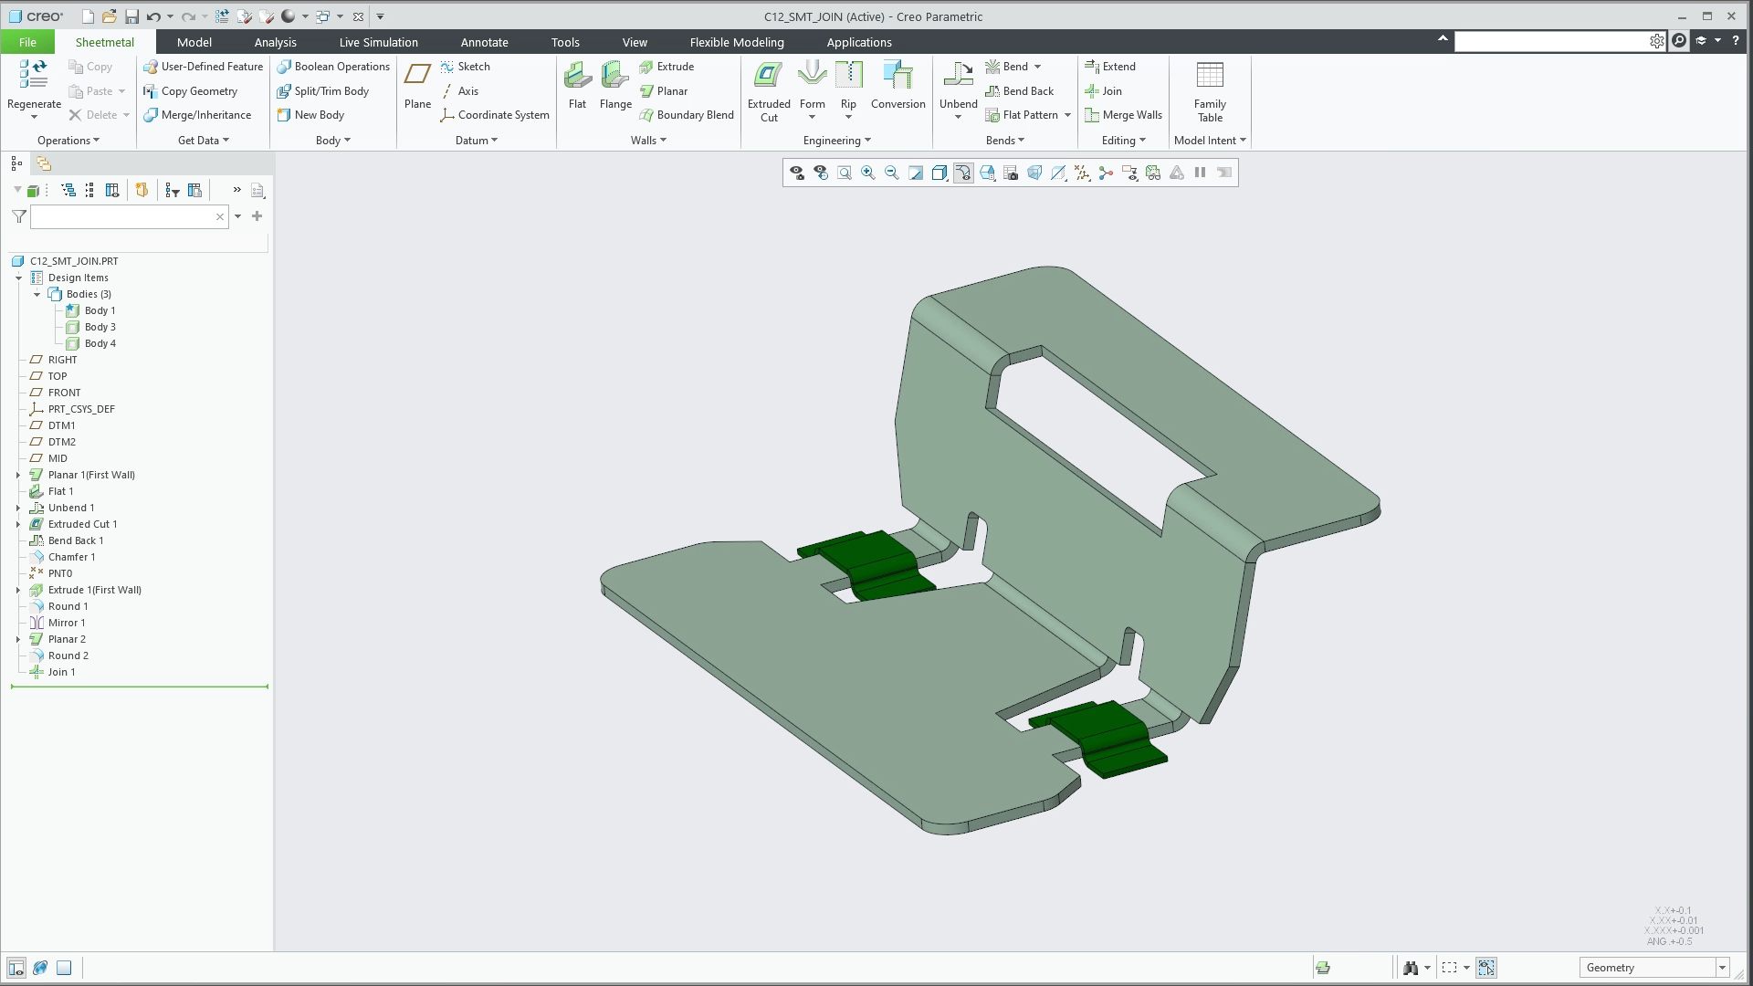Image resolution: width=1753 pixels, height=986 pixels.
Task: Click the Regenerate icon
Action: pos(34,74)
